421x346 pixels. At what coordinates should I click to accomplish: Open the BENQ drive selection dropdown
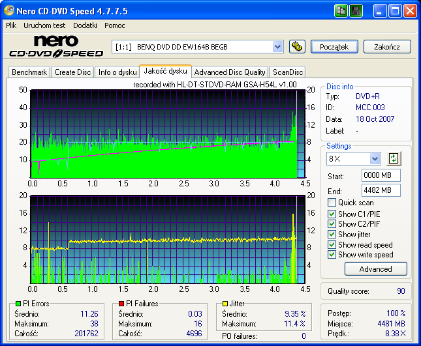[x=277, y=46]
